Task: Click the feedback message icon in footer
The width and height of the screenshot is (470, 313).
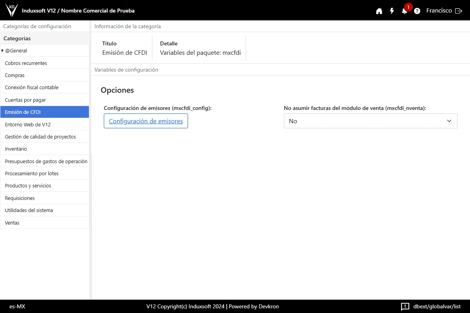Action: (405, 306)
